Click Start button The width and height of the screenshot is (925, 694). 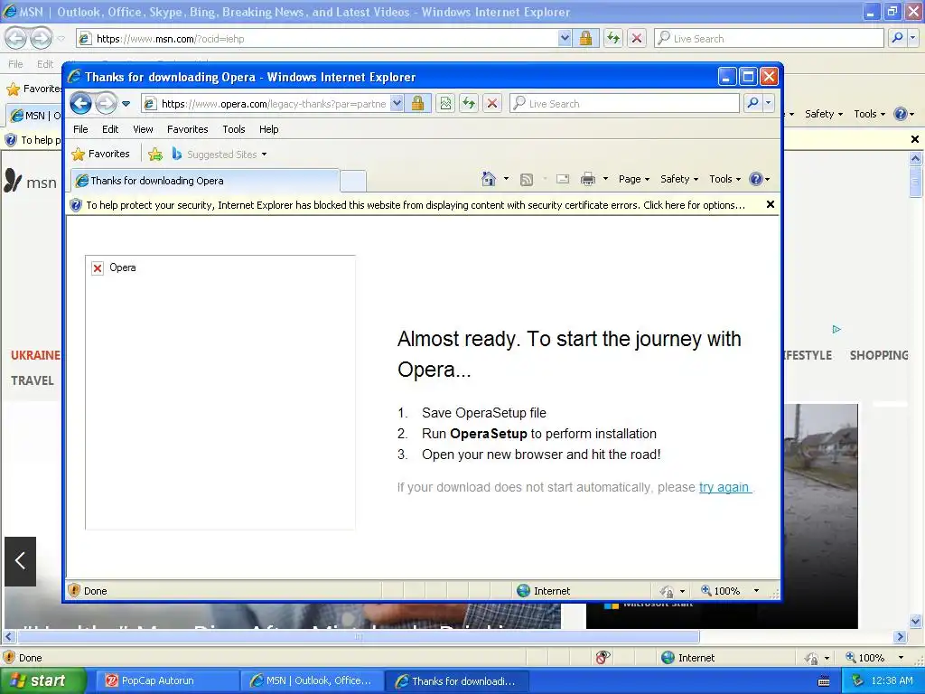pos(42,680)
